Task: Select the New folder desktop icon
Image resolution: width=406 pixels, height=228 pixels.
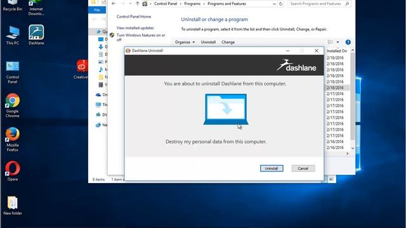Action: (13, 206)
